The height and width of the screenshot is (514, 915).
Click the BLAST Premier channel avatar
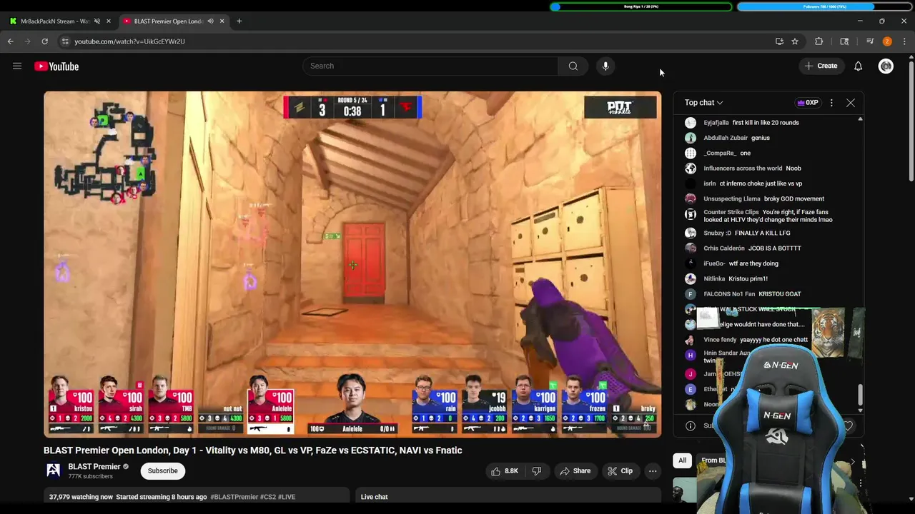pos(53,470)
